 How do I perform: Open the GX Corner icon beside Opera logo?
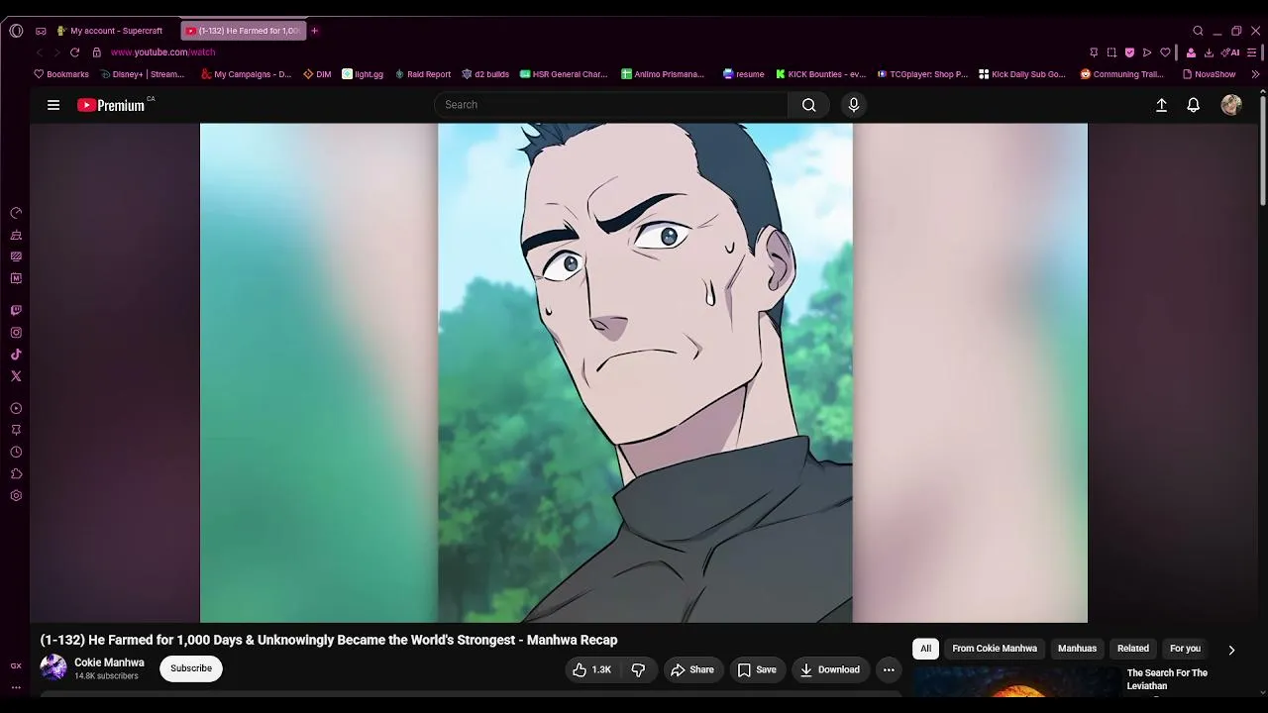point(41,31)
